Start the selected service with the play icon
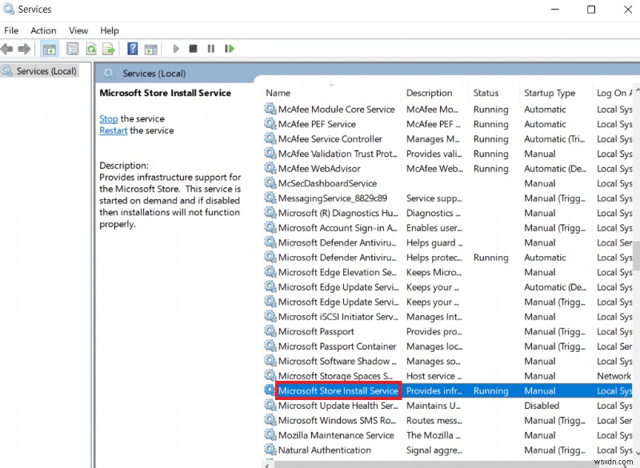640x468 pixels. tap(175, 48)
